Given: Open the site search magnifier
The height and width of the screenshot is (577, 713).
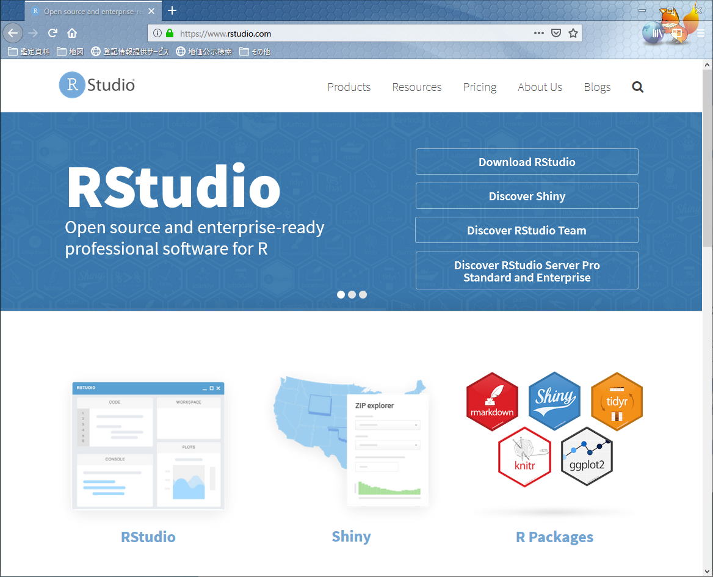Looking at the screenshot, I should 637,87.
